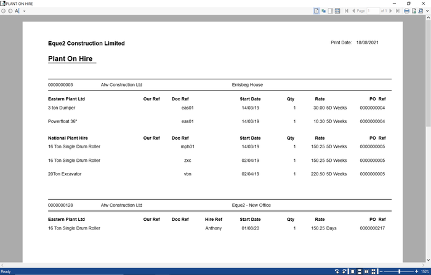Zoom in with the plus button

(x=416, y=271)
